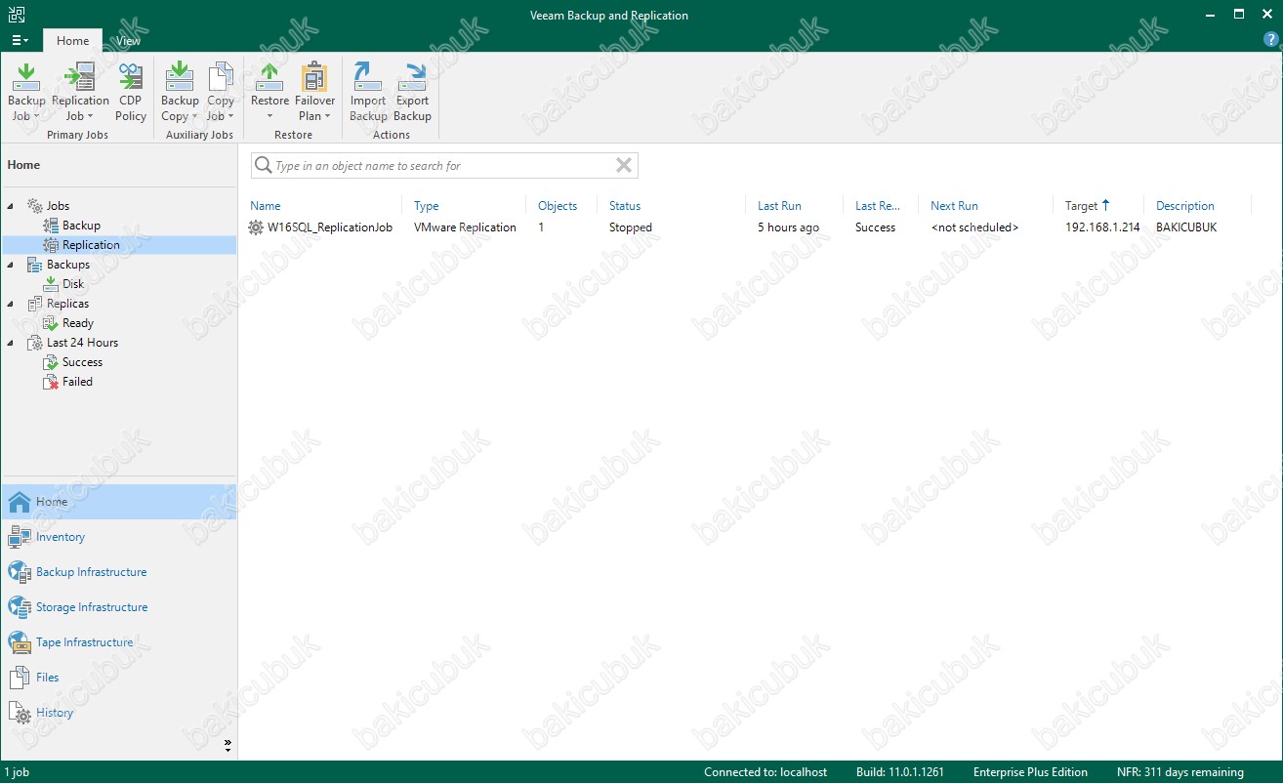Screen dimensions: 1283x783
Task: Click Enterprise Plus Edition in status bar
Action: click(x=1030, y=772)
